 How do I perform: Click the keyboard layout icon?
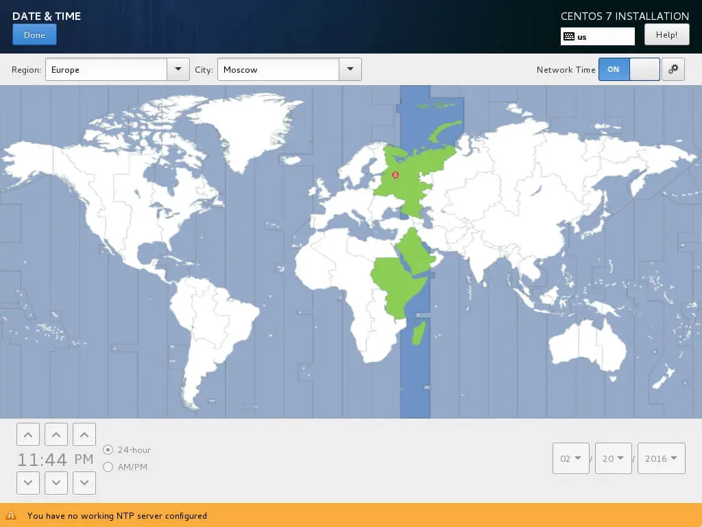pyautogui.click(x=568, y=37)
